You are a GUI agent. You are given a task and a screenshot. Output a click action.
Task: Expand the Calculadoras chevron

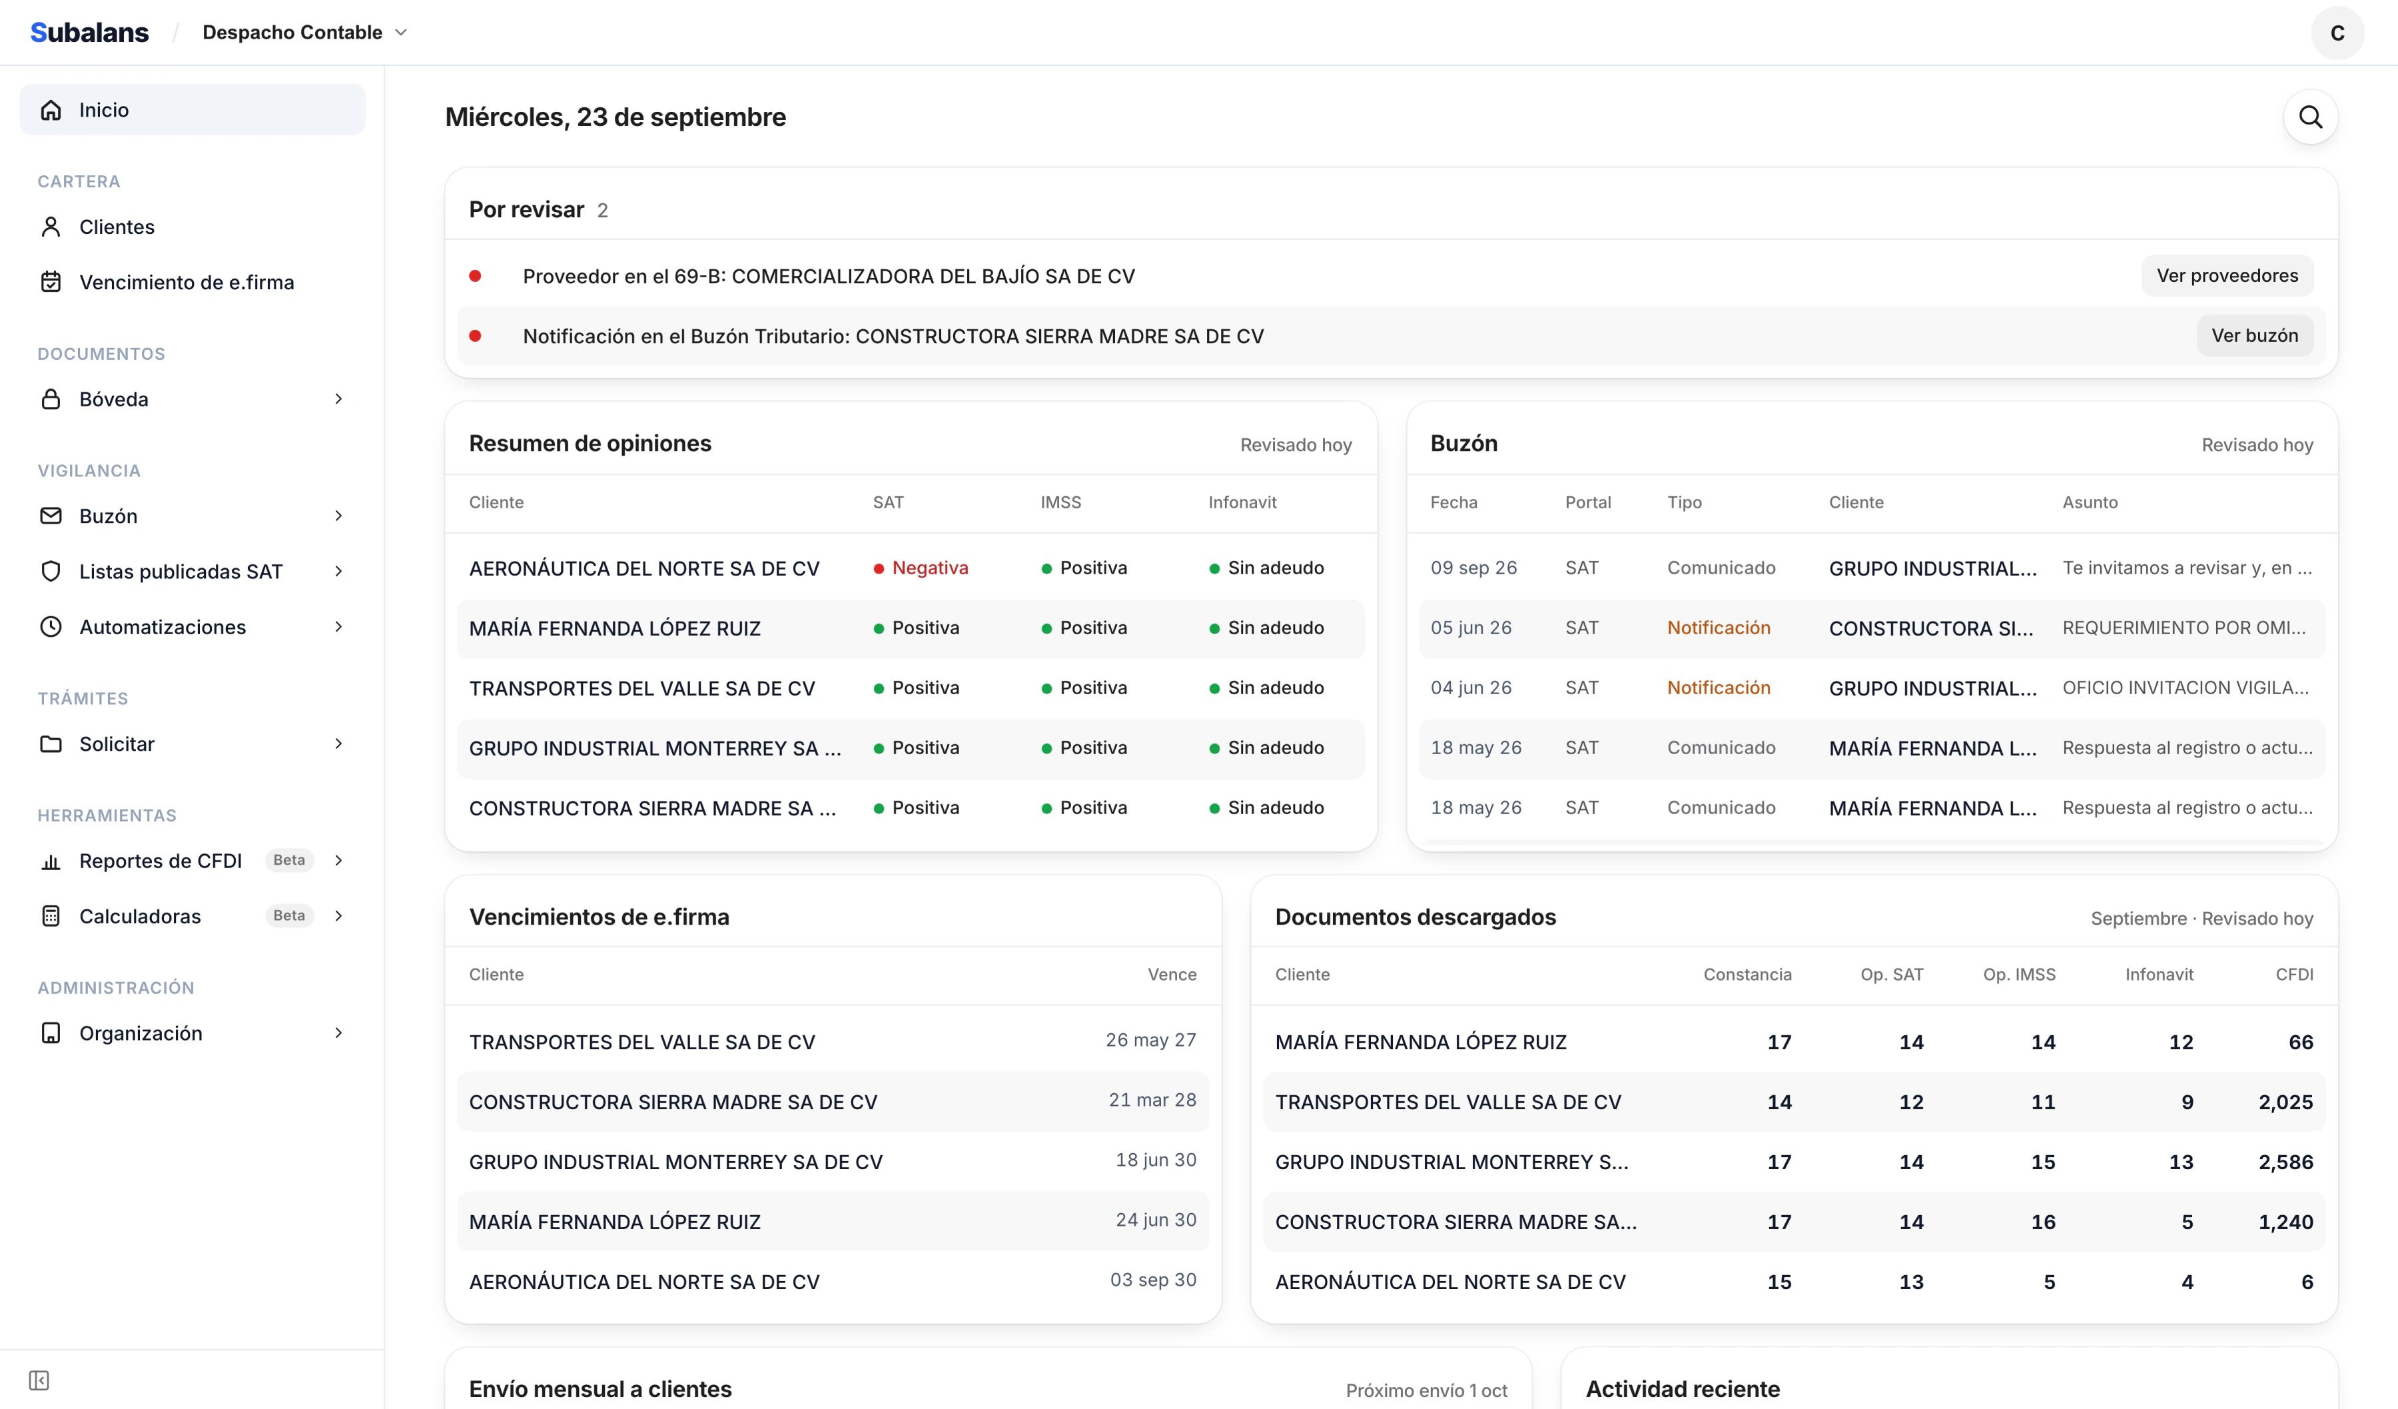(339, 916)
